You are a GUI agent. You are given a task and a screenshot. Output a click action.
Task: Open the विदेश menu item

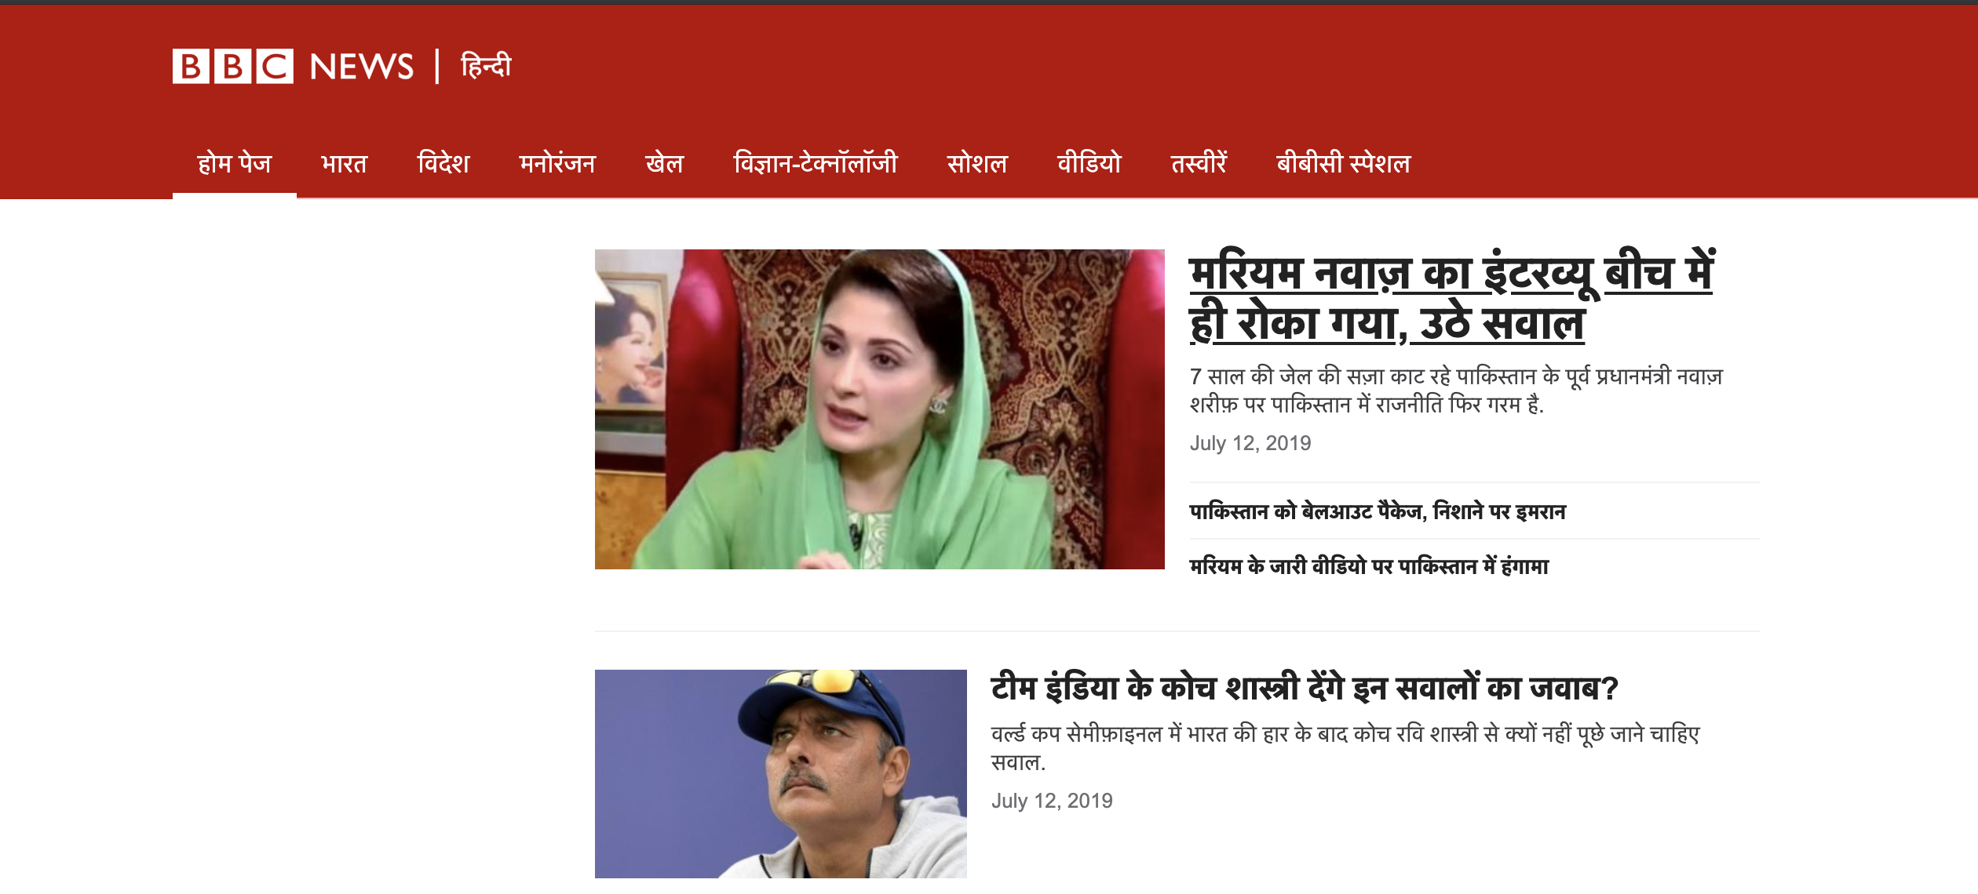tap(443, 163)
